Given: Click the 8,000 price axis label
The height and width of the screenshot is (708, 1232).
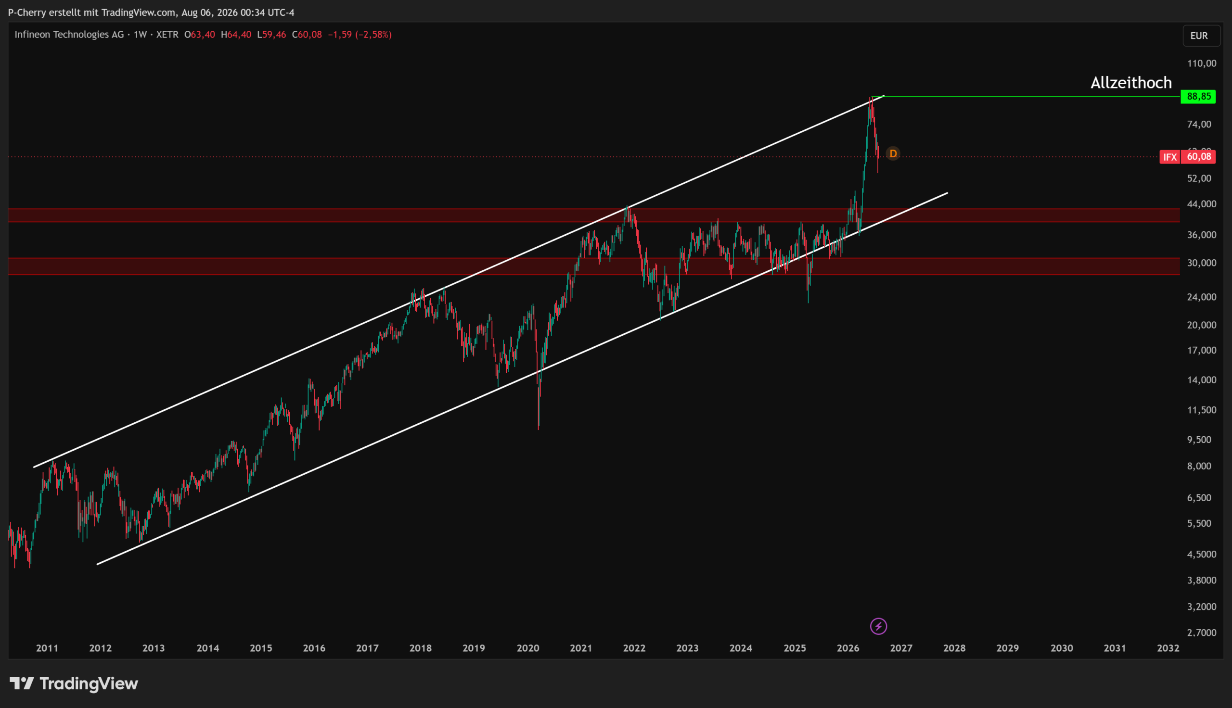Looking at the screenshot, I should click(1199, 466).
